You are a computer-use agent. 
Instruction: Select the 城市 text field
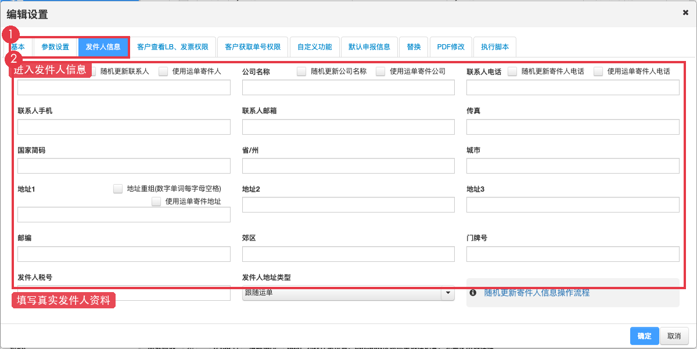coord(573,165)
